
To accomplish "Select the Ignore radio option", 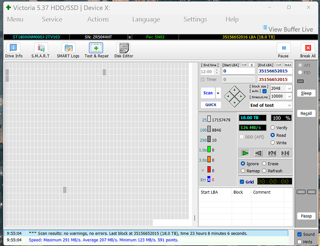I will [243, 164].
